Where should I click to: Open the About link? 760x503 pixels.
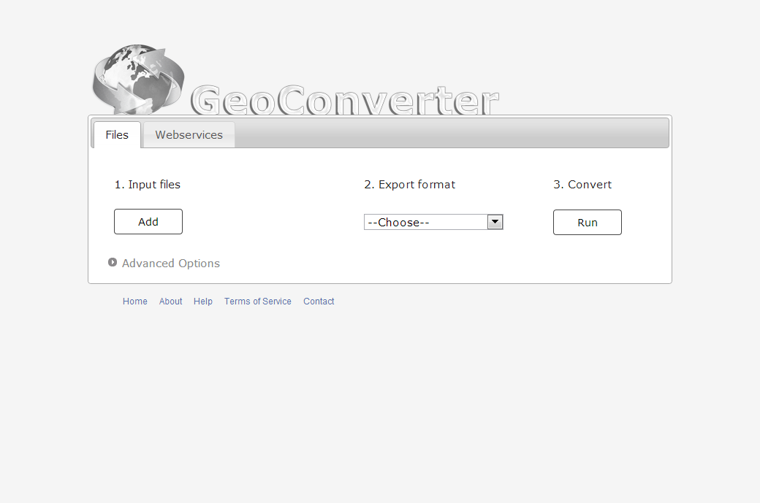pos(170,302)
